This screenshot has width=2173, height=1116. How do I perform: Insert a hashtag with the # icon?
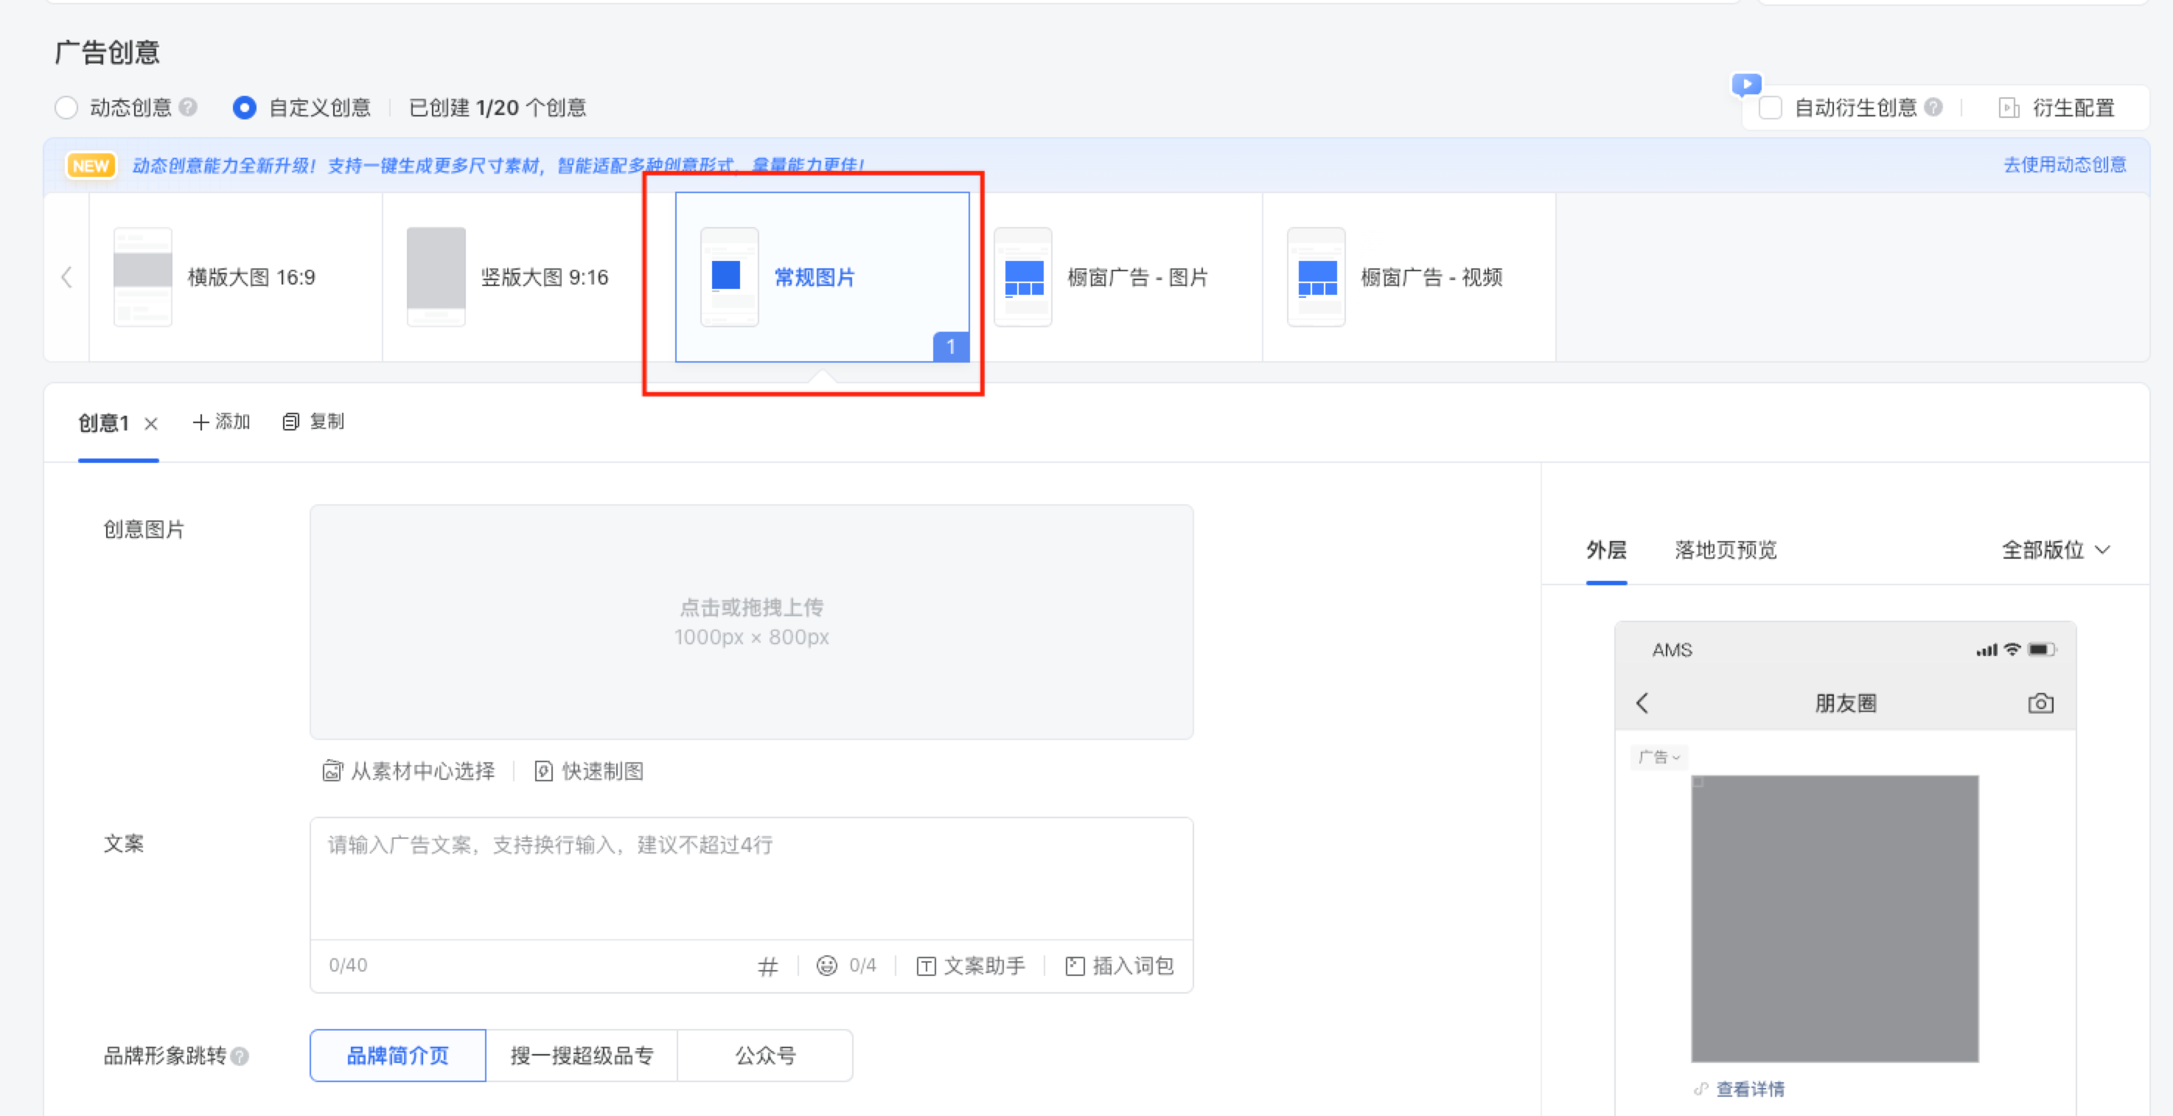[x=767, y=966]
